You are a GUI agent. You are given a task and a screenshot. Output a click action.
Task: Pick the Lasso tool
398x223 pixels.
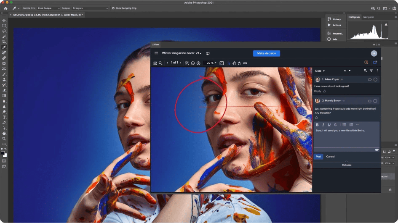pos(4,31)
